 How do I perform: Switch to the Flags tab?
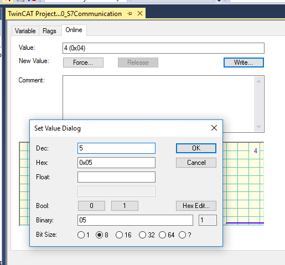[49, 31]
